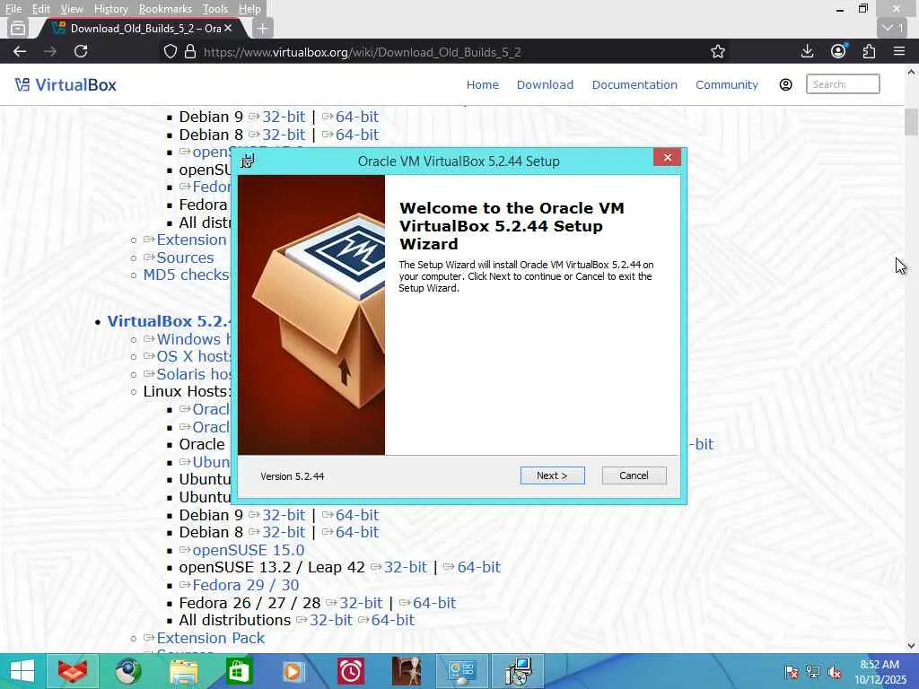
Task: Open the Tools menu
Action: [215, 9]
